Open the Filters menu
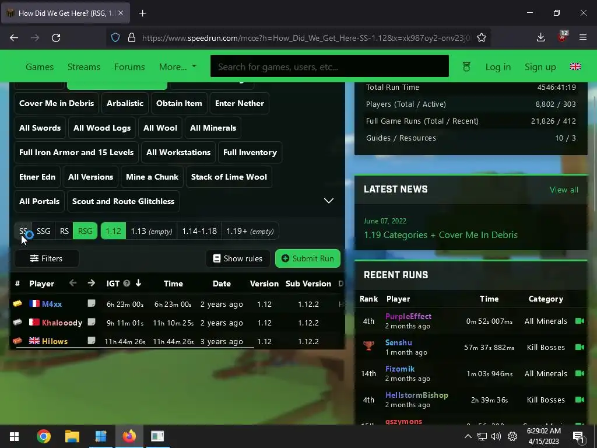 pyautogui.click(x=47, y=258)
